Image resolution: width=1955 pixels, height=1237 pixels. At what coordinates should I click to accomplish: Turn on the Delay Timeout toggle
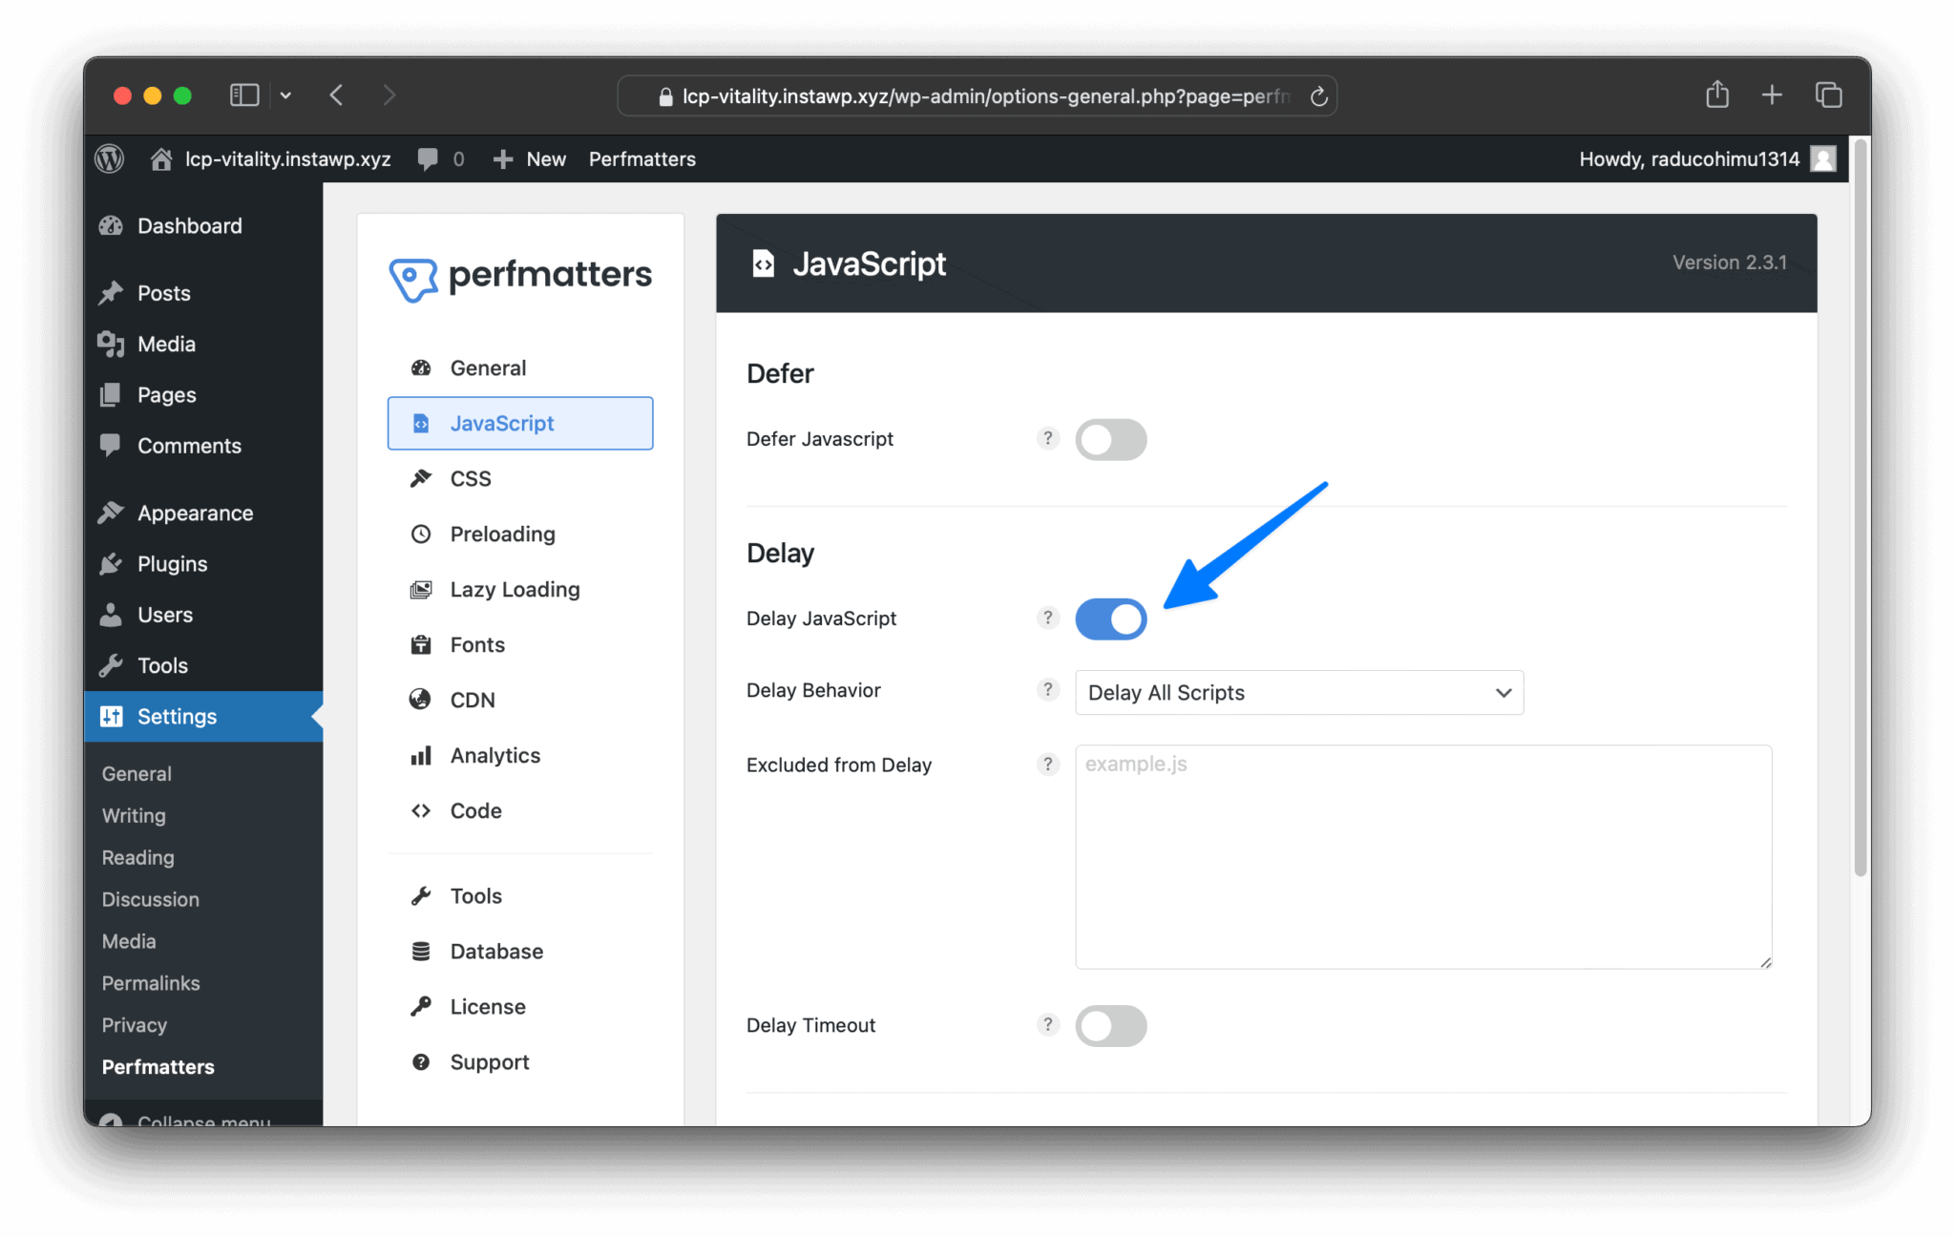coord(1110,1025)
